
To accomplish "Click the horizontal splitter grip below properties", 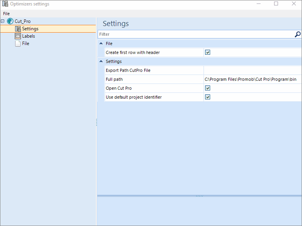I will (x=200, y=196).
